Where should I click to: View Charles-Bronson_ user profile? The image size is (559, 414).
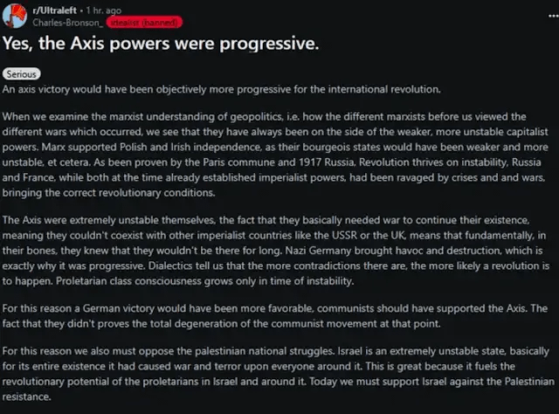point(68,23)
